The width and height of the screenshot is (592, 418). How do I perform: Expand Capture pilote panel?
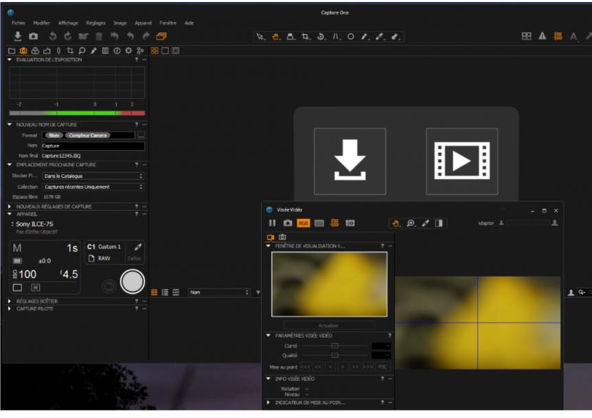(x=10, y=309)
